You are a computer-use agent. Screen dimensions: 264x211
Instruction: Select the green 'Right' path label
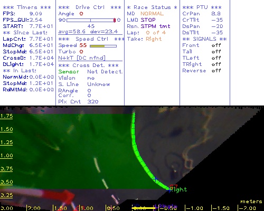(x=178, y=190)
